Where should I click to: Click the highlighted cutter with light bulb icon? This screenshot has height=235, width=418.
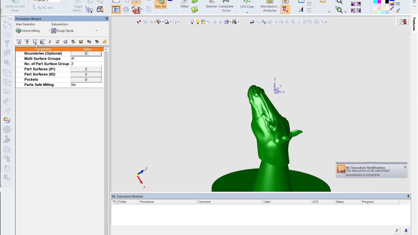point(285,10)
